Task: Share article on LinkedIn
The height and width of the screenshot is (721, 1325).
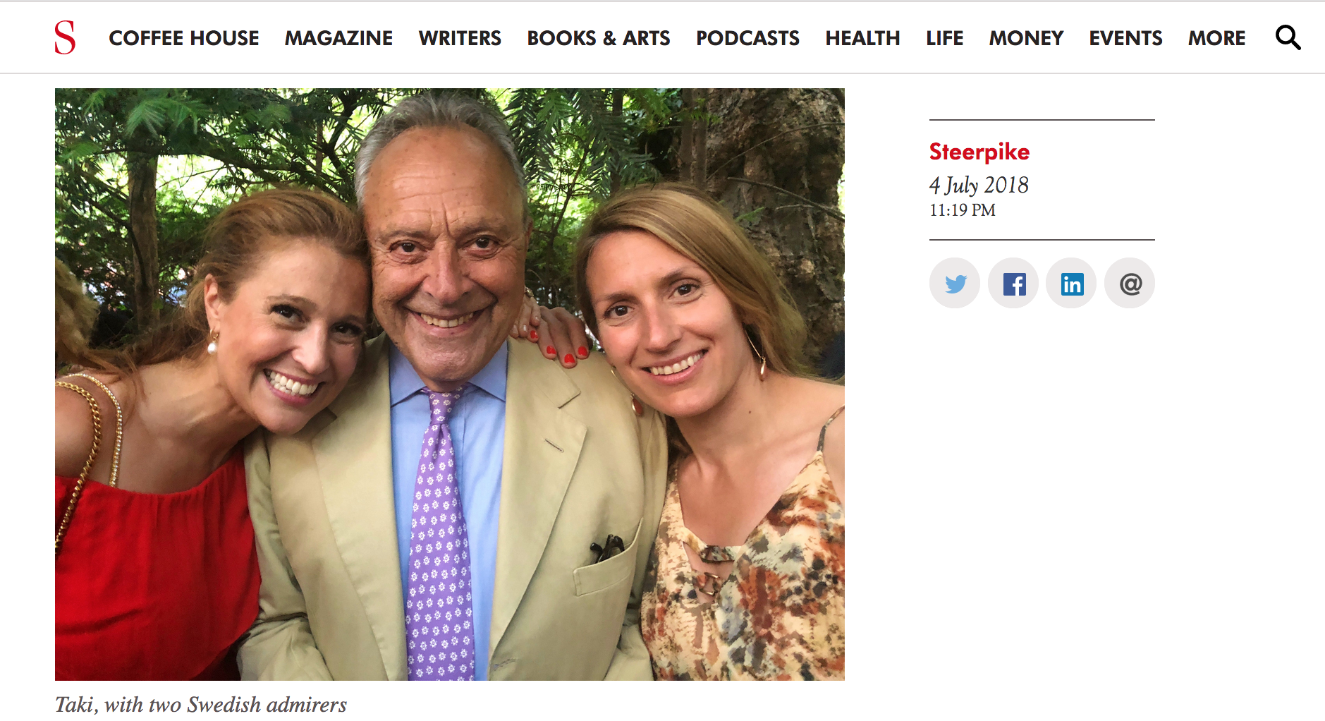Action: [1071, 284]
